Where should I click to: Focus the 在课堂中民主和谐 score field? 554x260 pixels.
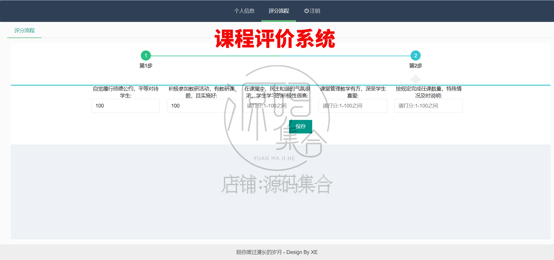pos(277,106)
